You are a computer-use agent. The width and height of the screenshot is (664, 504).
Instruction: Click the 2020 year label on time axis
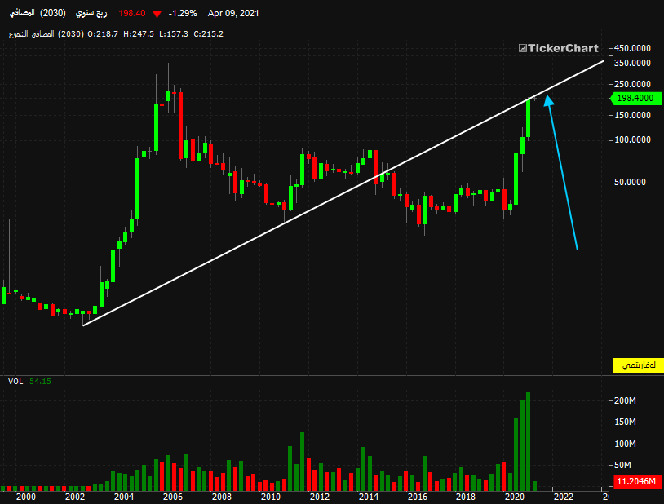coord(515,497)
